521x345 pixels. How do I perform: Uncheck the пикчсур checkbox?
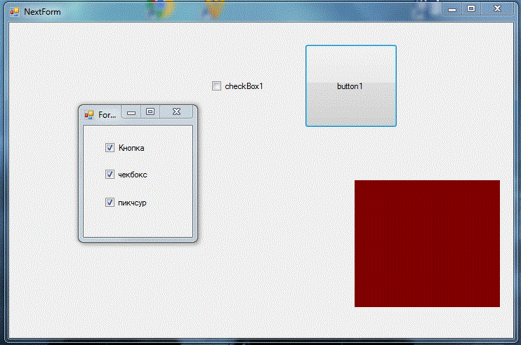pos(110,203)
